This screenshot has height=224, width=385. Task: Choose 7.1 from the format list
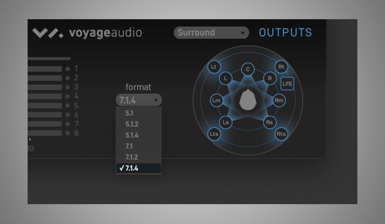139,146
